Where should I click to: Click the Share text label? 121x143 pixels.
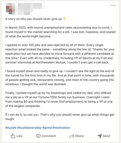pos(79,136)
